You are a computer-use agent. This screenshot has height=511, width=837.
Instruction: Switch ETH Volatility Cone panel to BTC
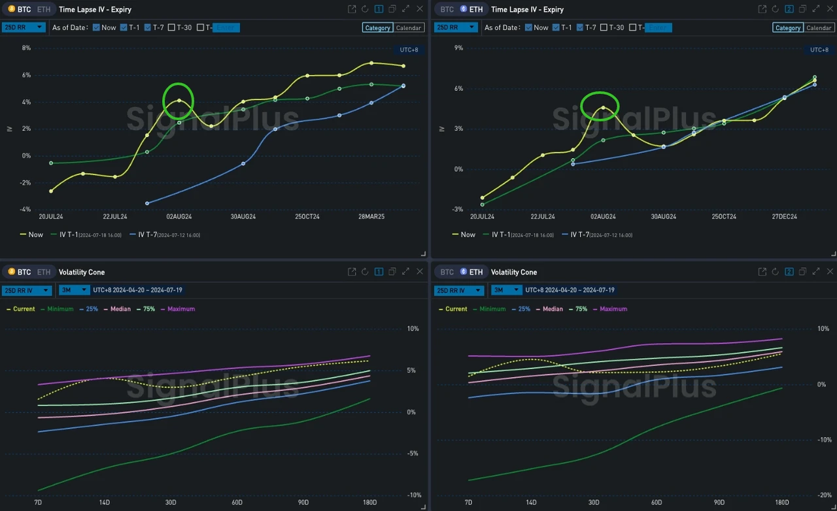pyautogui.click(x=447, y=272)
